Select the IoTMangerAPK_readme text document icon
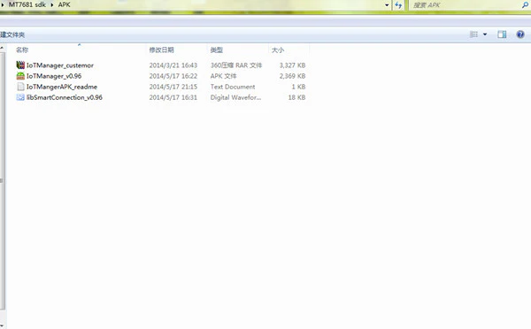The image size is (531, 329). click(20, 87)
